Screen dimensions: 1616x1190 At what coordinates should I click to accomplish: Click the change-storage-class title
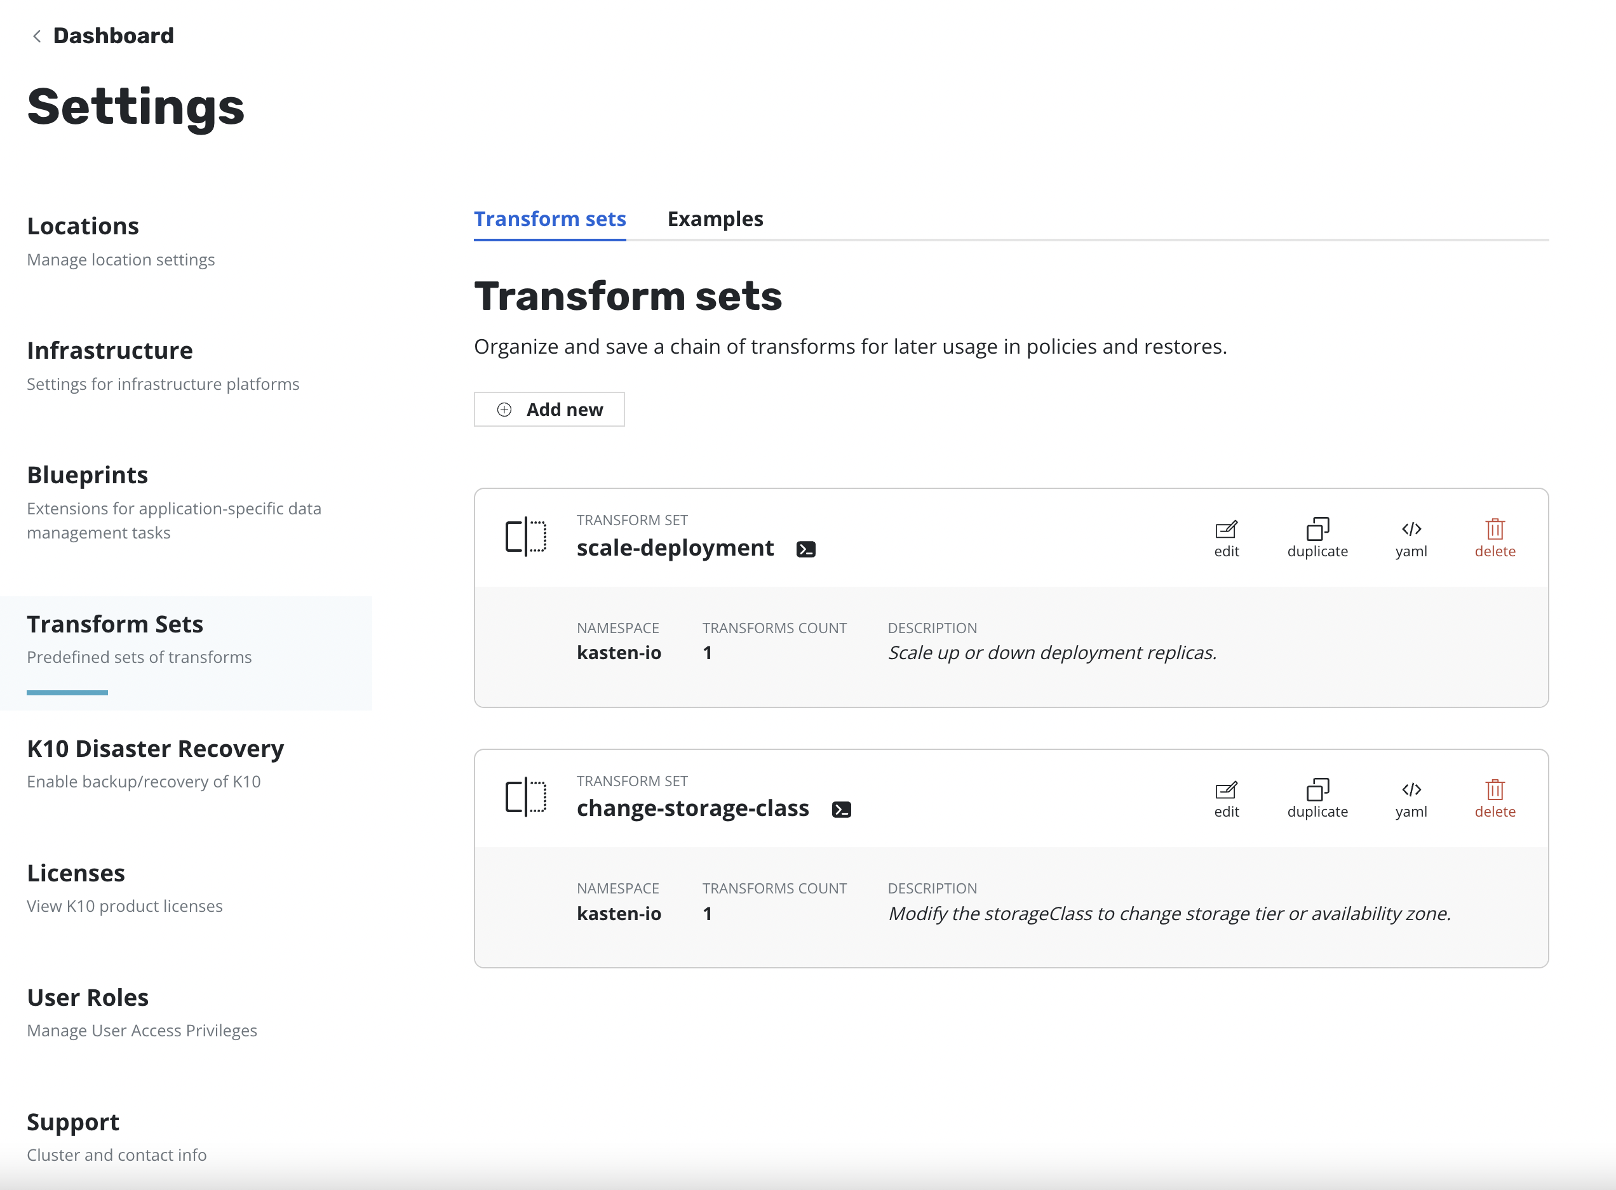point(692,808)
